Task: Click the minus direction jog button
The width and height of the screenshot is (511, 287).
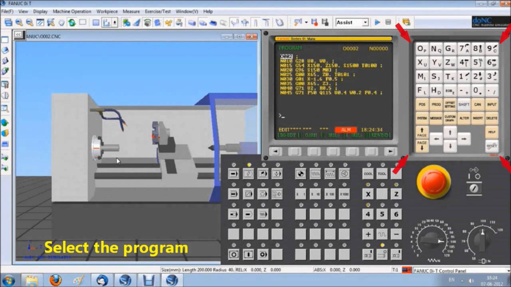Action: [x=396, y=234]
